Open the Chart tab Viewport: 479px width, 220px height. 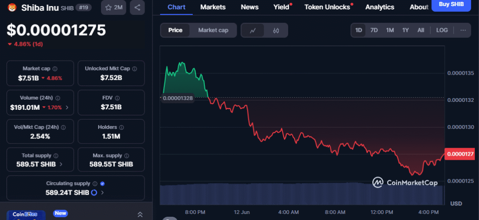point(176,7)
